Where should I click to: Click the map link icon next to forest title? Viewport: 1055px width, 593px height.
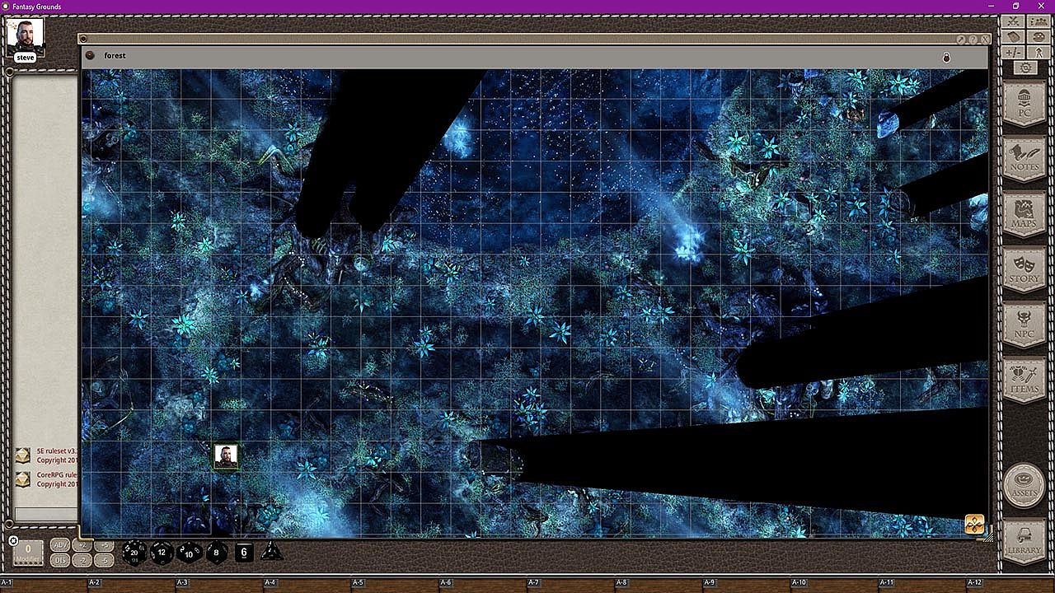[90, 55]
